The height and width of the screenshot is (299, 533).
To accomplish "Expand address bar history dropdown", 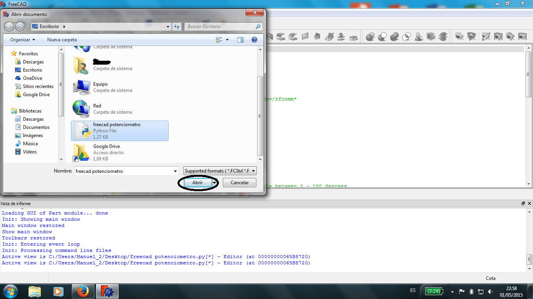I will [168, 26].
